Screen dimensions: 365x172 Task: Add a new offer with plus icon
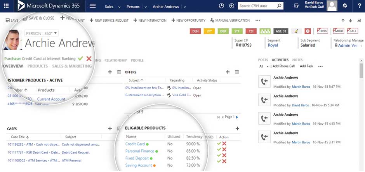[228, 72]
